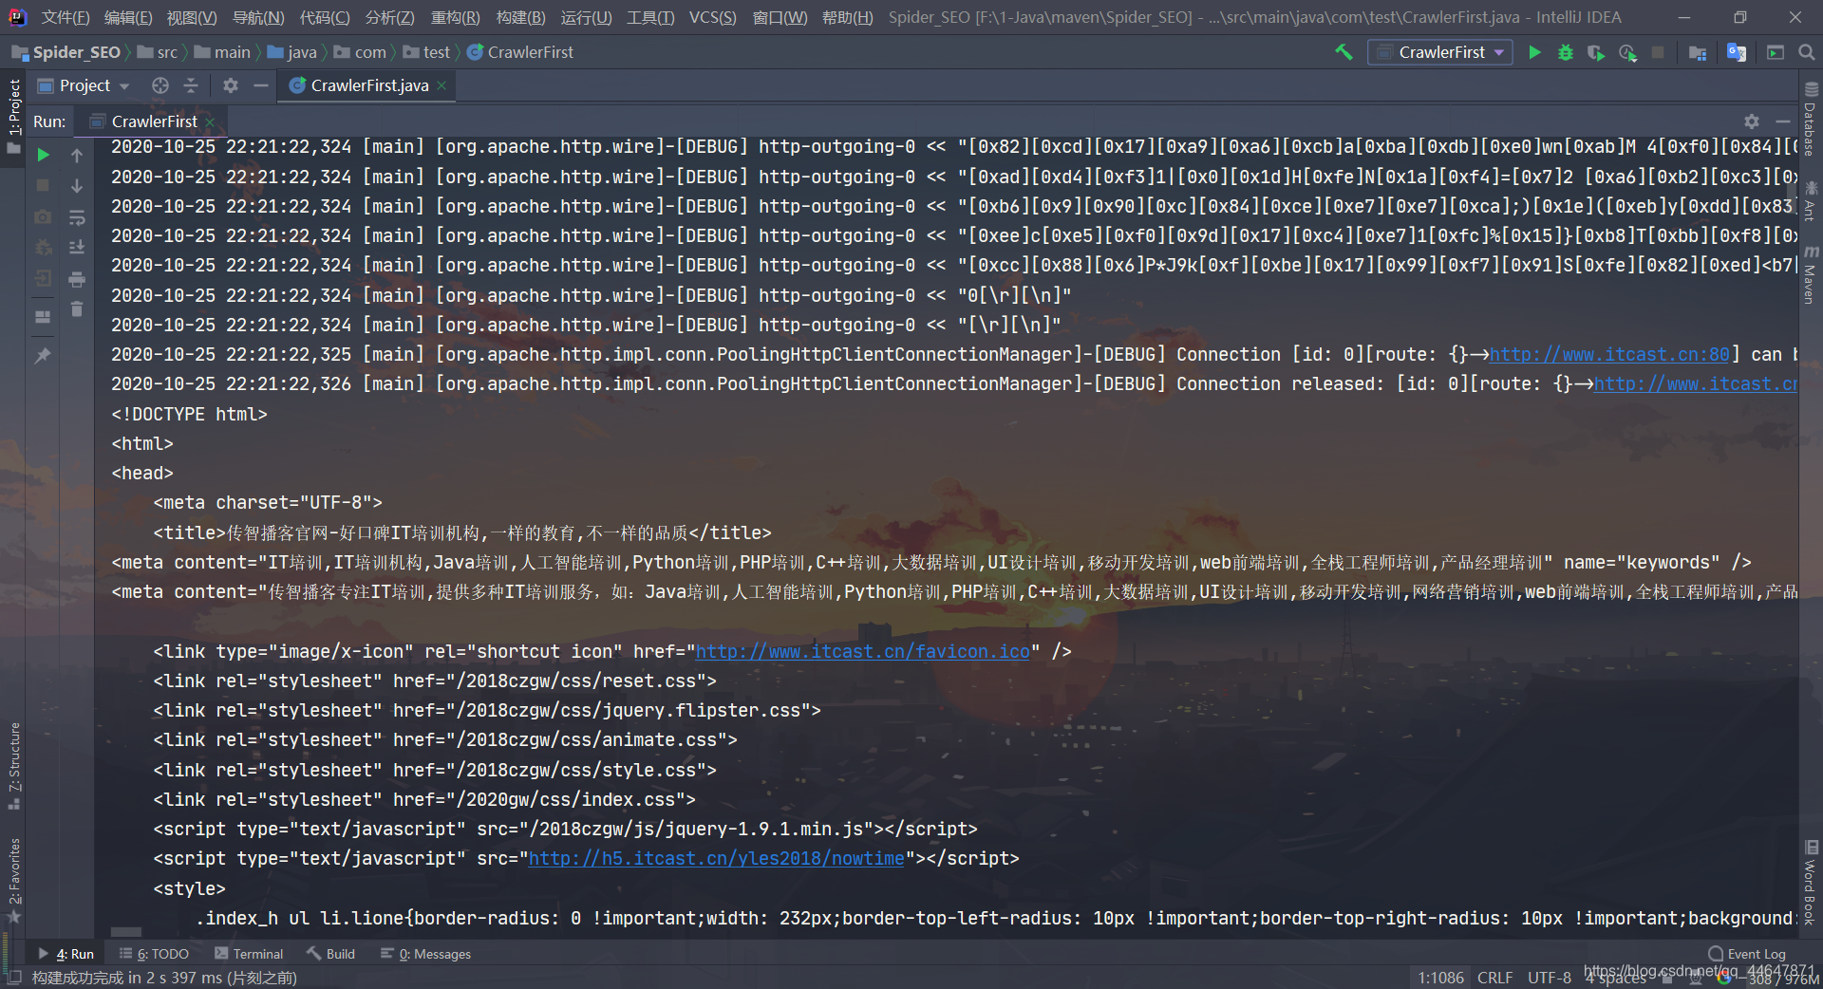Image resolution: width=1823 pixels, height=989 pixels.
Task: Click the Build Project hammer icon
Action: 1344,52
